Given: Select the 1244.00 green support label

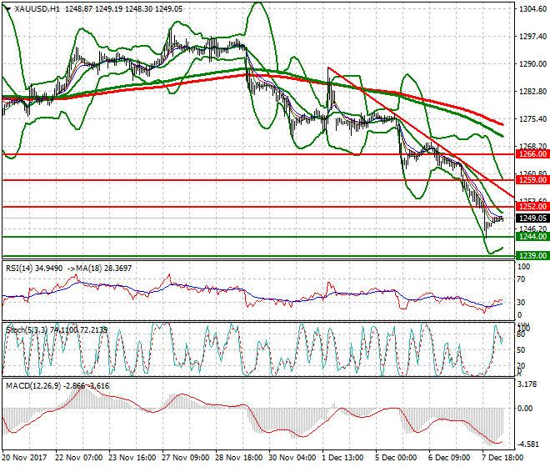Looking at the screenshot, I should pyautogui.click(x=532, y=237).
